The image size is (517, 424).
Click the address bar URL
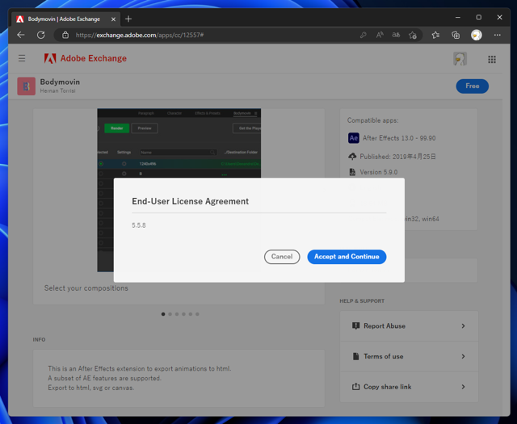click(x=140, y=35)
